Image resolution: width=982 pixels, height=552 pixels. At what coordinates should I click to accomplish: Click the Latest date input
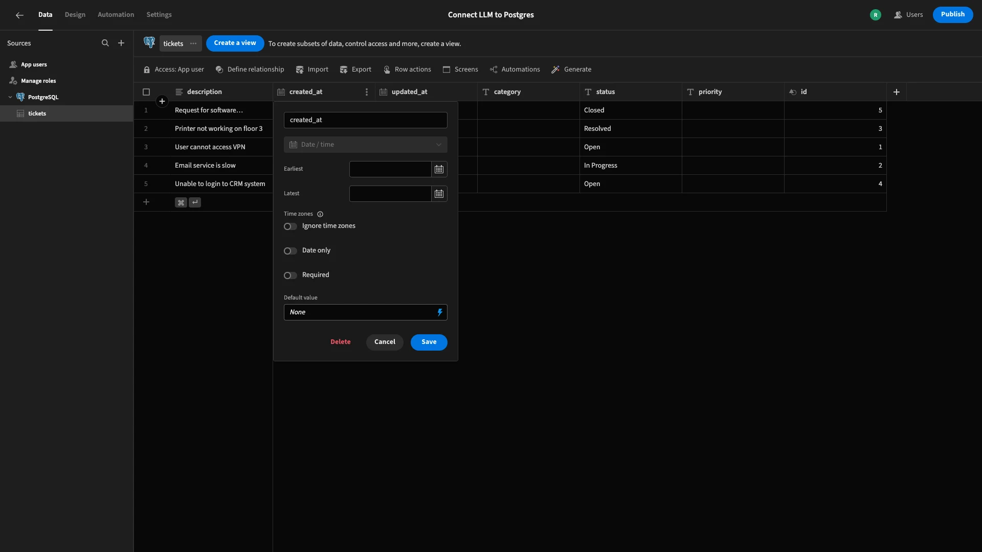(x=390, y=194)
